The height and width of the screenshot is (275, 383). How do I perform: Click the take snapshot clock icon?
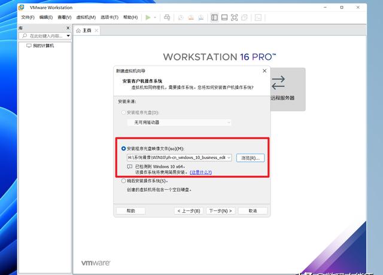181,17
